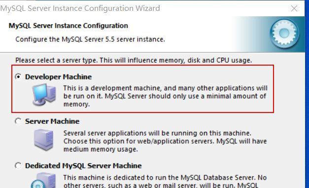Click the word 'memory.' in Developer description

coord(76,104)
